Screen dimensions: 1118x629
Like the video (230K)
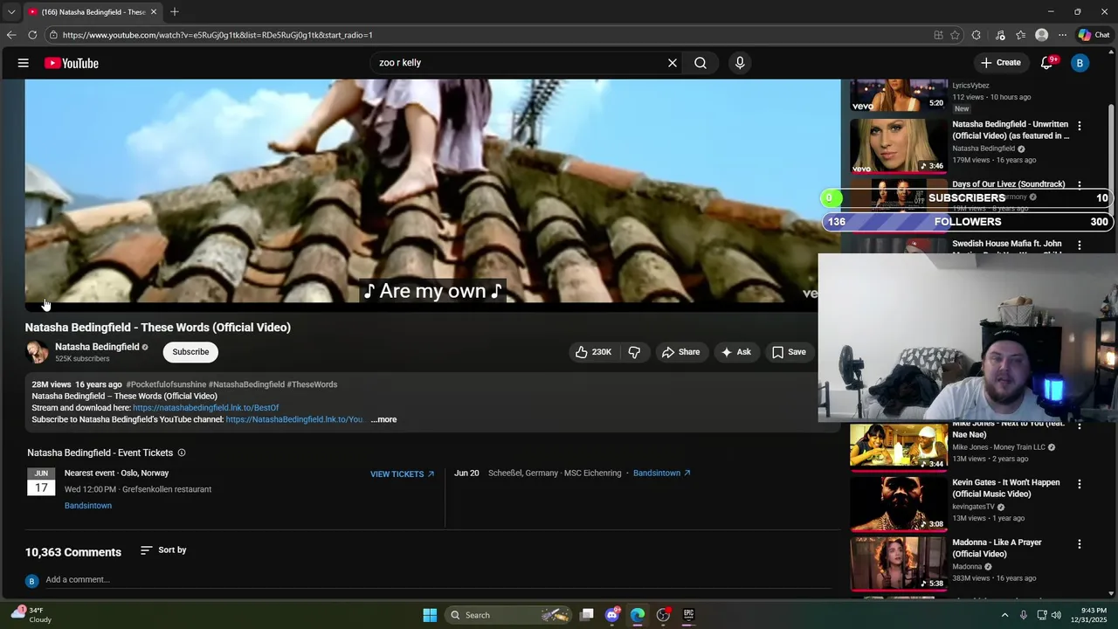point(593,352)
